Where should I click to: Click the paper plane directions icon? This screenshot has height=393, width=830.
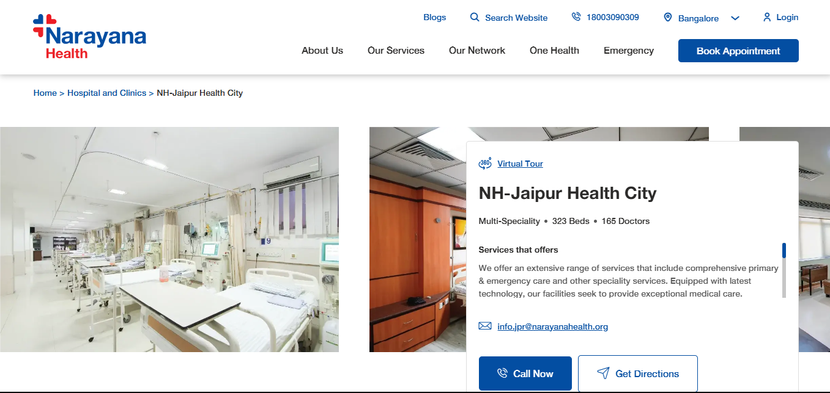pos(603,373)
